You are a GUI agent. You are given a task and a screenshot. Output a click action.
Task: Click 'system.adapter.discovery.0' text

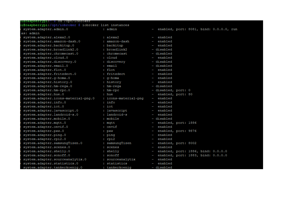point(50,62)
